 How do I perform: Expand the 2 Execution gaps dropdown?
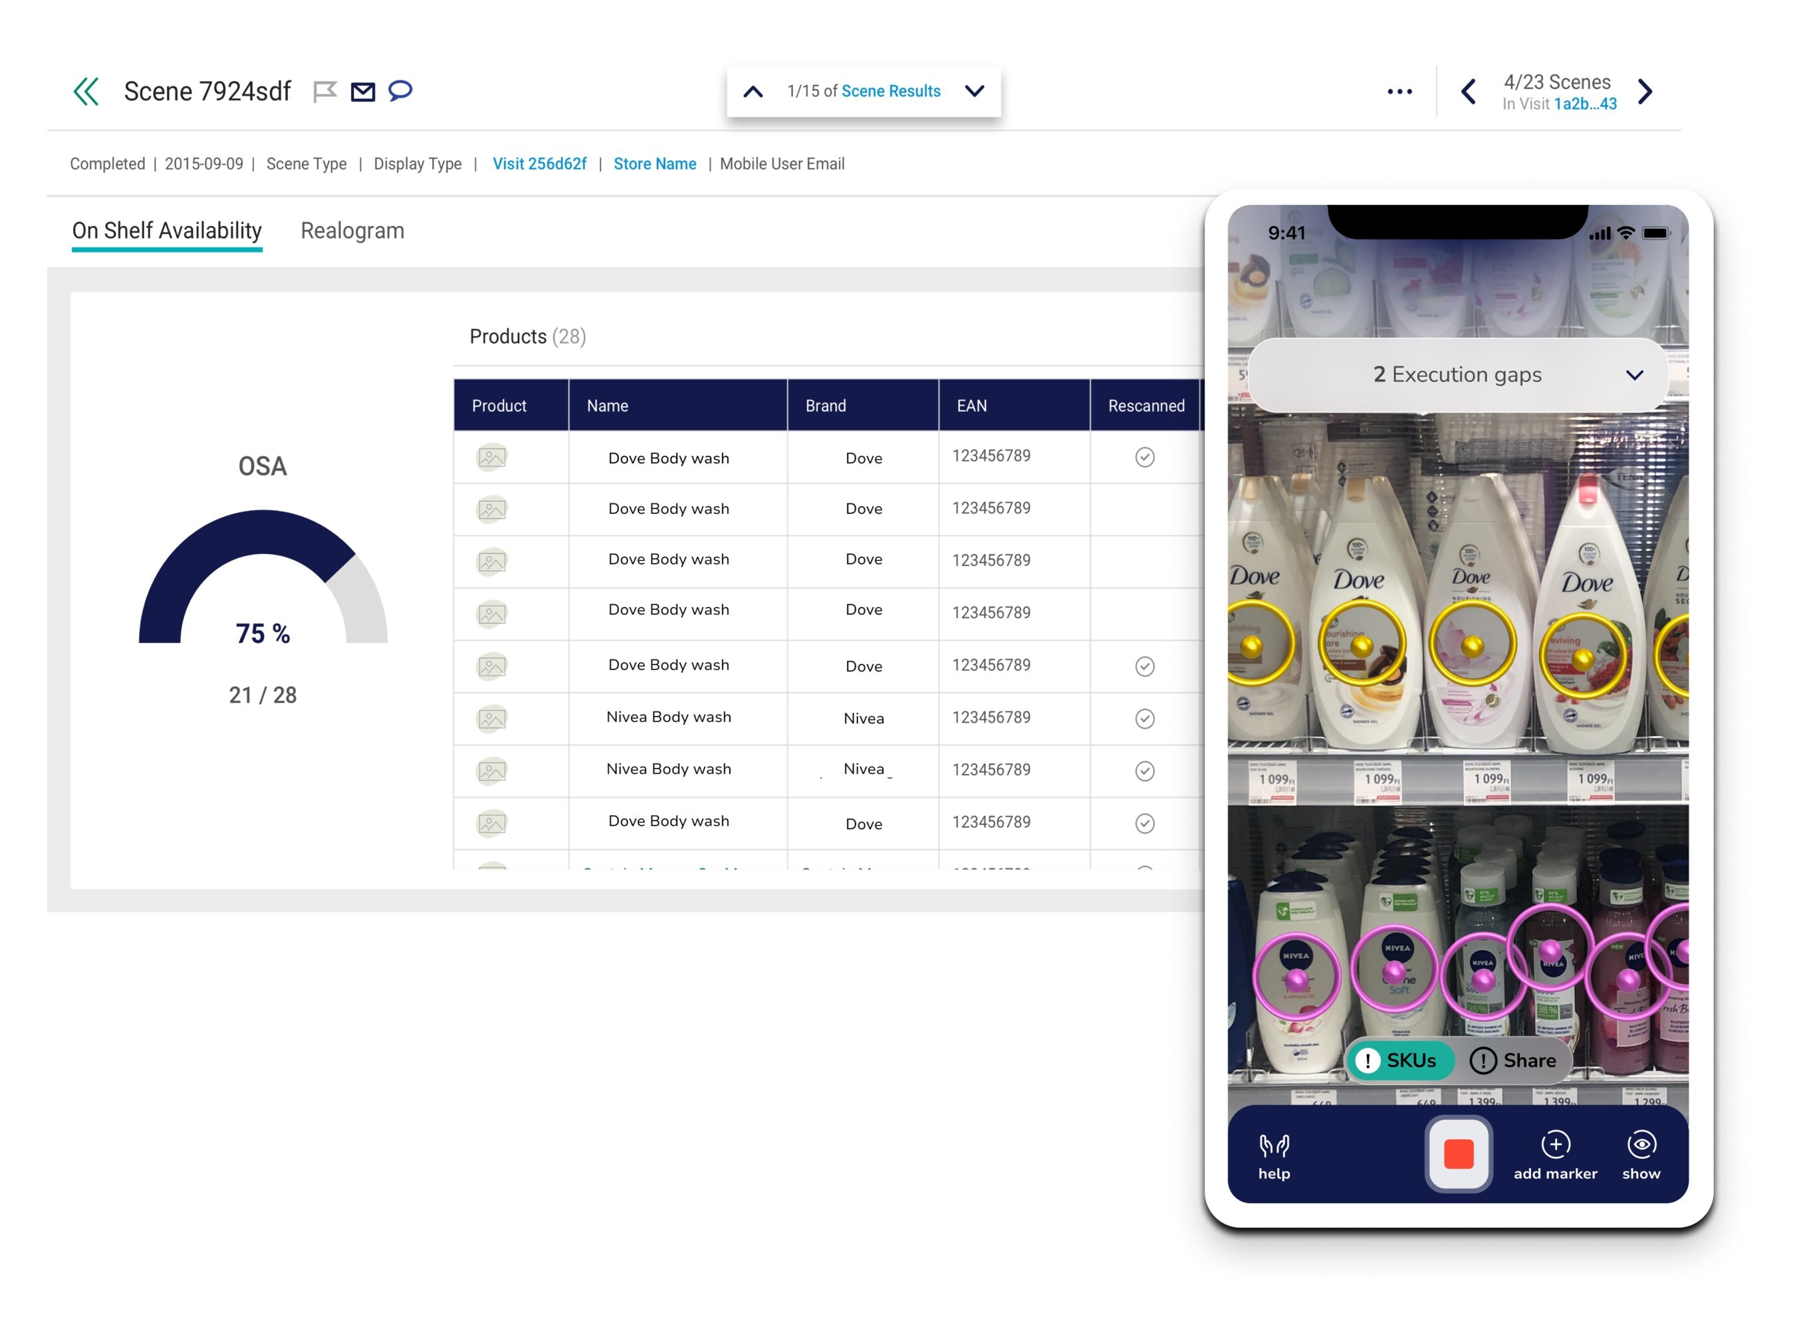pos(1634,375)
